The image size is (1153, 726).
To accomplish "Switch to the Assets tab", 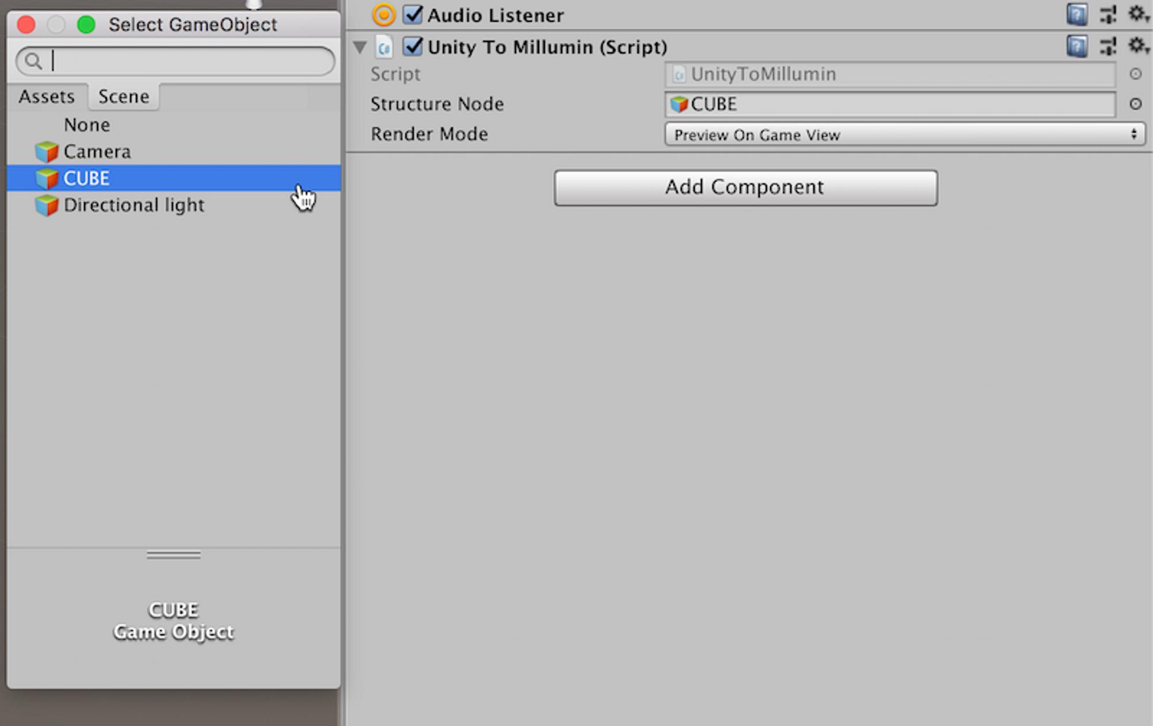I will point(47,96).
